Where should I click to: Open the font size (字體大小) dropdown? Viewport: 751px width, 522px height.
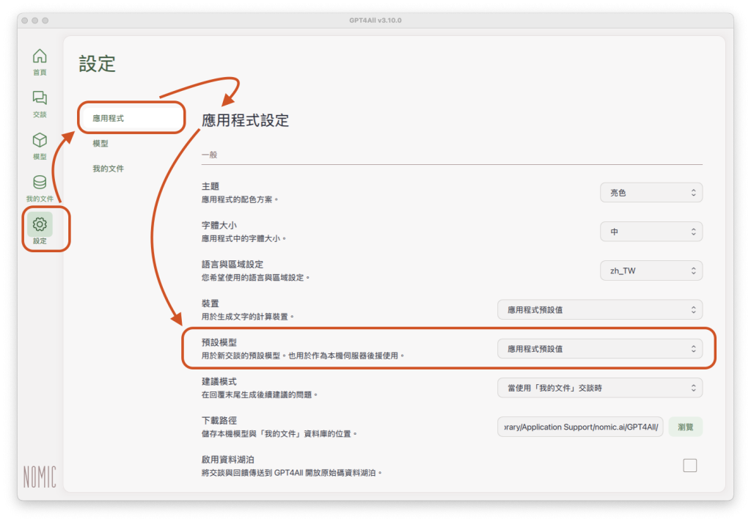point(651,232)
